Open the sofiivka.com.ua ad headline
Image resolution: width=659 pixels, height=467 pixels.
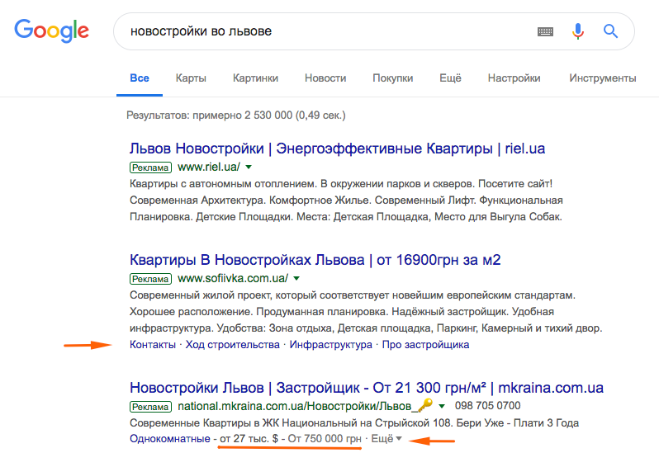315,260
